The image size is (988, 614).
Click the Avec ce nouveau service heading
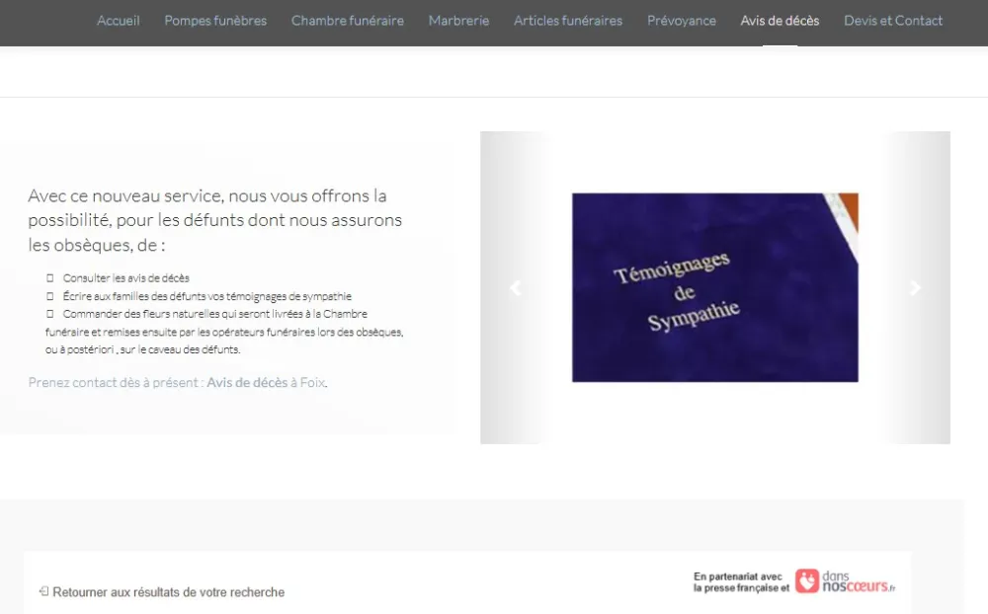point(214,220)
